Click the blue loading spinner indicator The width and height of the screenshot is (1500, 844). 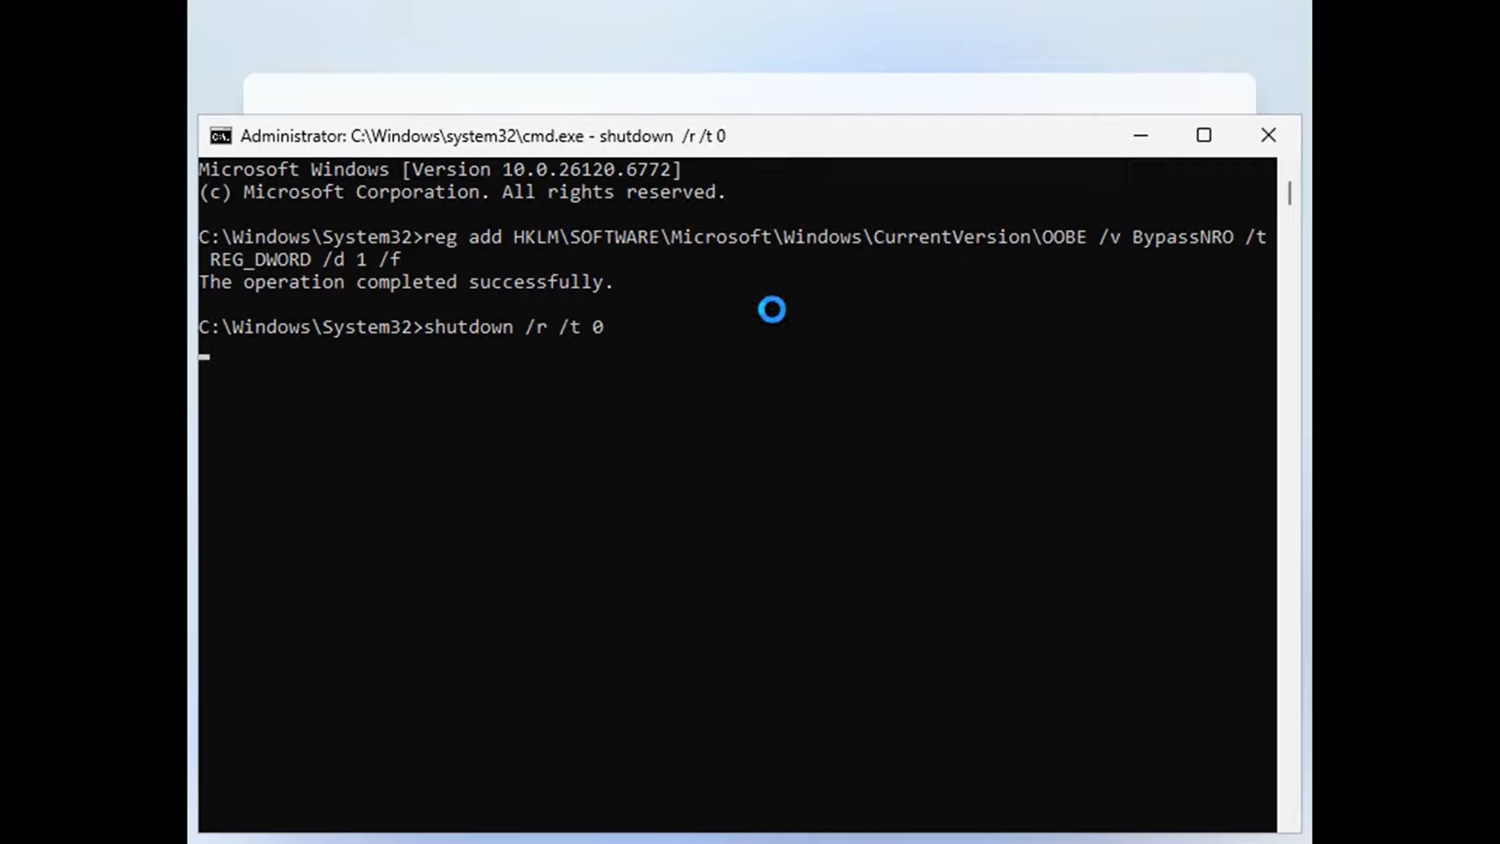pyautogui.click(x=772, y=309)
